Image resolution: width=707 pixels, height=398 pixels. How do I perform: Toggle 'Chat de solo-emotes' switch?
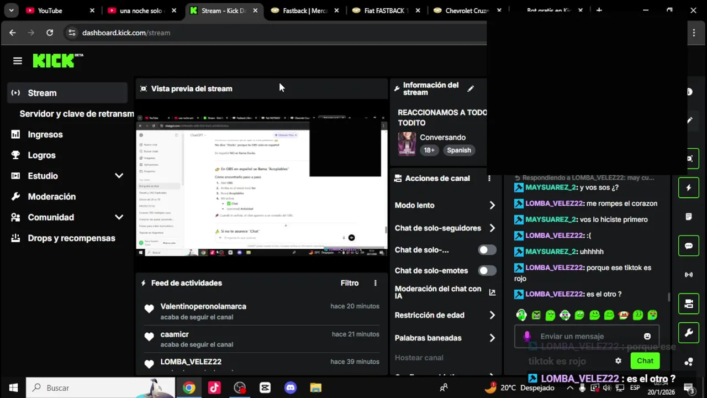487,270
